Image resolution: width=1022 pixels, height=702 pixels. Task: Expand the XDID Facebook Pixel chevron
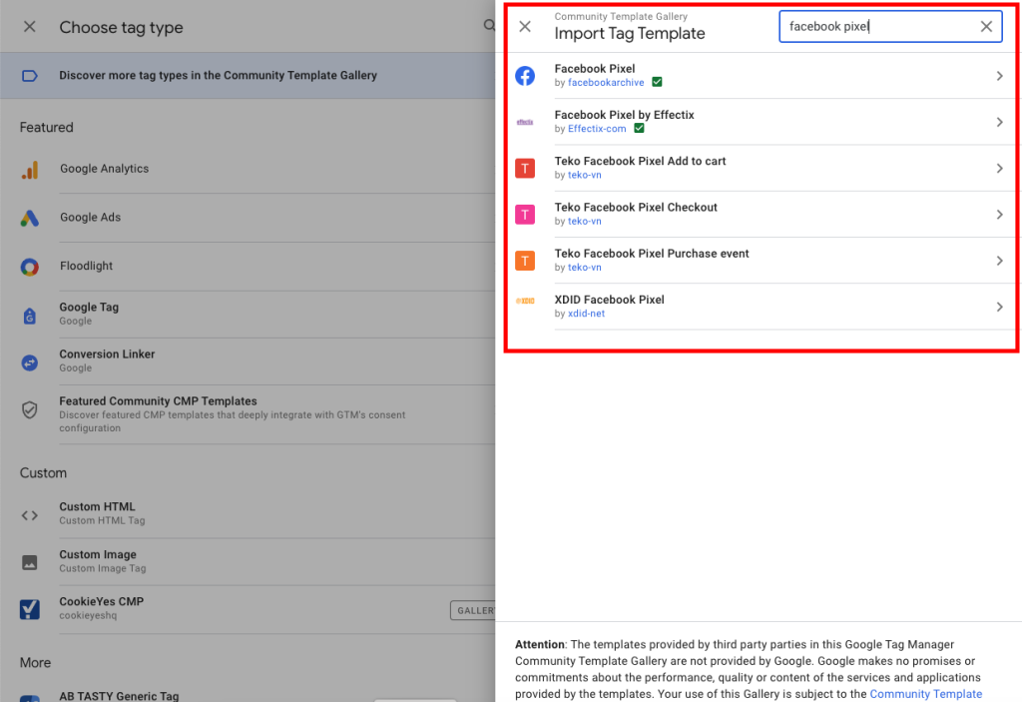[999, 307]
